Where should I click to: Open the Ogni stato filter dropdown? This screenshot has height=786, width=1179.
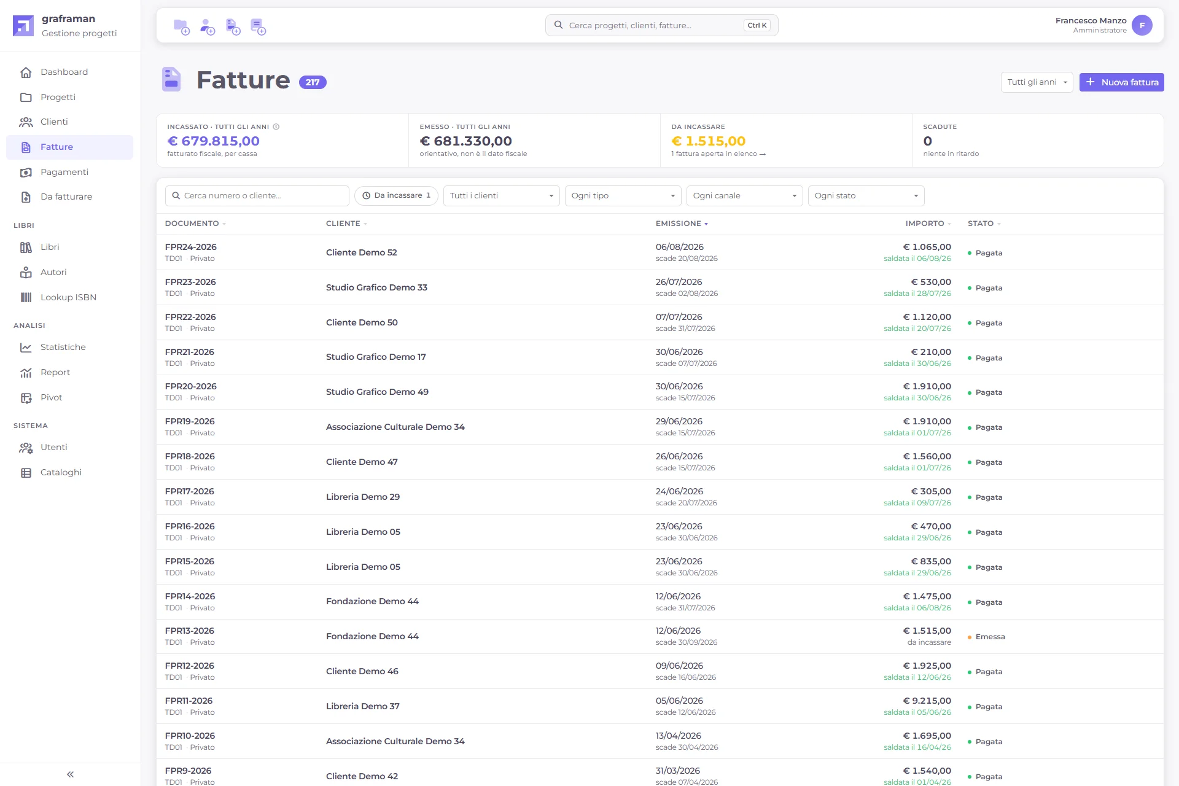(x=866, y=196)
